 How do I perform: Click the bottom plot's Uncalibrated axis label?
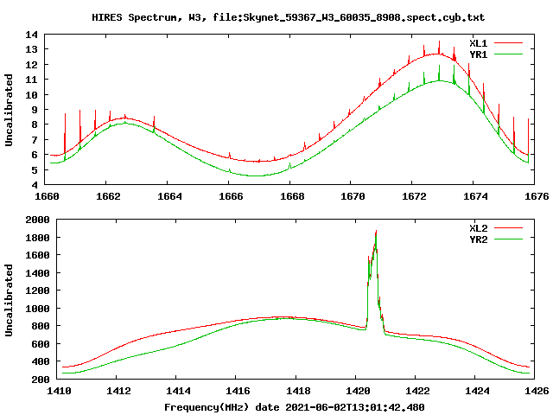click(9, 300)
